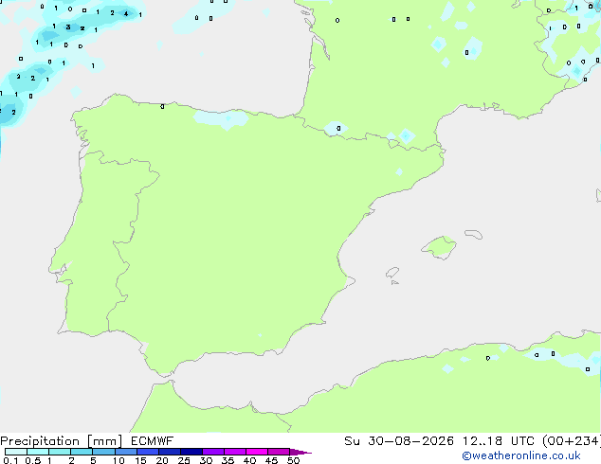The height and width of the screenshot is (464, 601).
Task: Click the '4' precipitation value on the map
Action: (x=126, y=14)
